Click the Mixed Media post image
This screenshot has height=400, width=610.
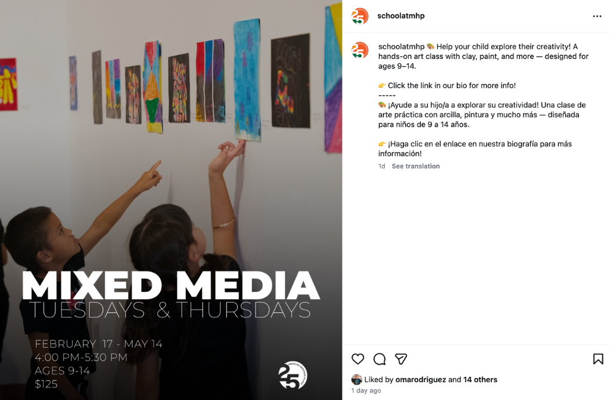pos(171,200)
